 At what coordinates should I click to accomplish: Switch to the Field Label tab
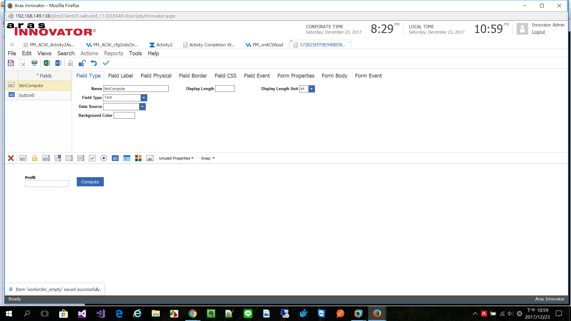(120, 76)
